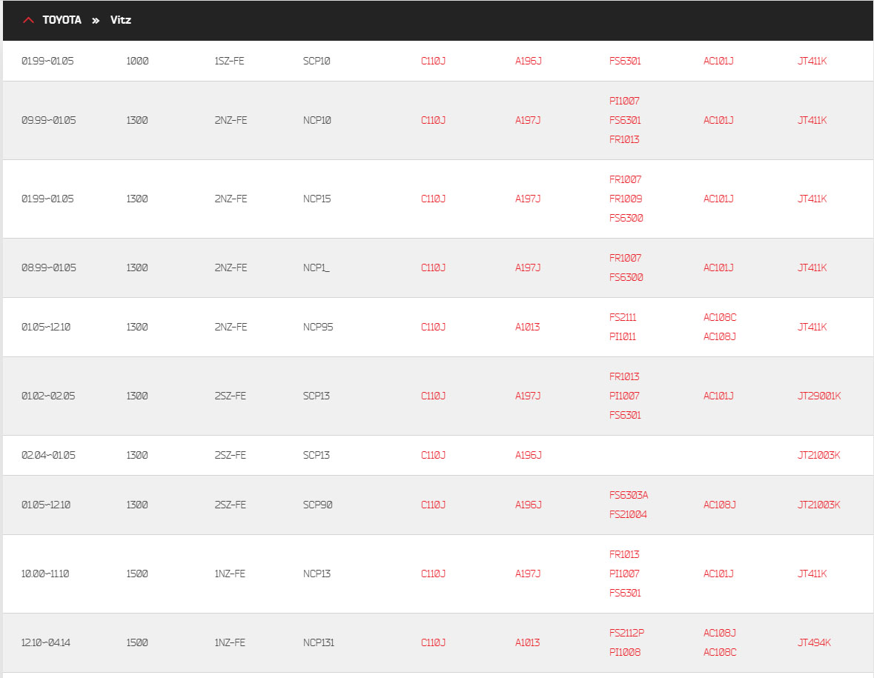Open AC101J link in the SCP10 row
This screenshot has height=678, width=874.
pos(718,62)
